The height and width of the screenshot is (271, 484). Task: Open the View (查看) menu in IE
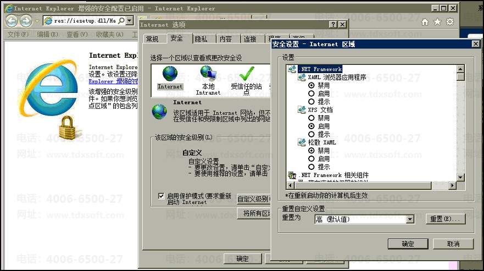click(x=77, y=34)
